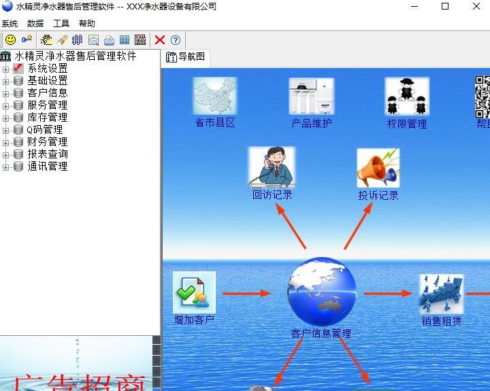Click the blue table grid toolbar icon
The image size is (490, 391).
click(x=125, y=39)
